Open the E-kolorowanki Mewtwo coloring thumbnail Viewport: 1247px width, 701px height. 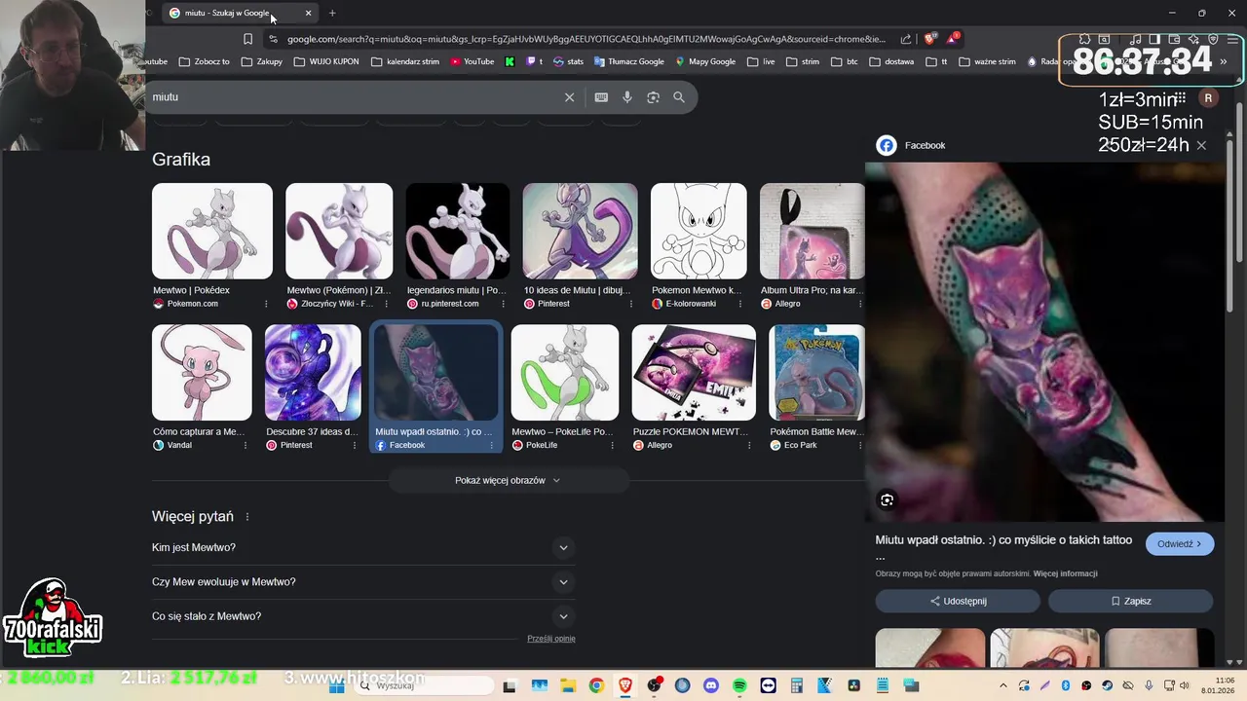(699, 232)
